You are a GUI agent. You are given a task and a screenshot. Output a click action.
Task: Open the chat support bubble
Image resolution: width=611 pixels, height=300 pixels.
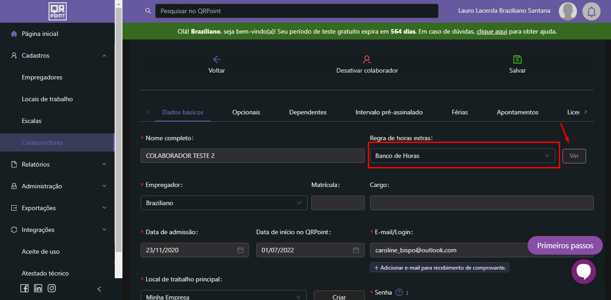point(583,271)
